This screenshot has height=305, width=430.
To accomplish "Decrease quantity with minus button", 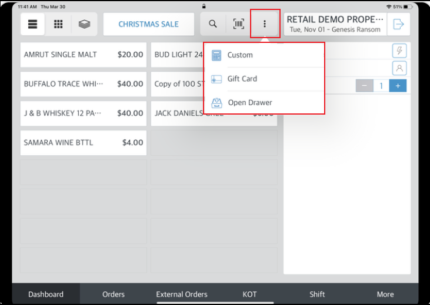I will point(364,86).
